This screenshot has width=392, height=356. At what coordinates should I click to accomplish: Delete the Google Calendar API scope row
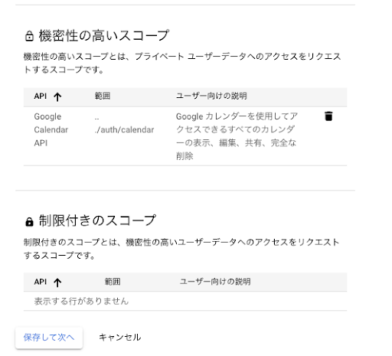pos(328,116)
